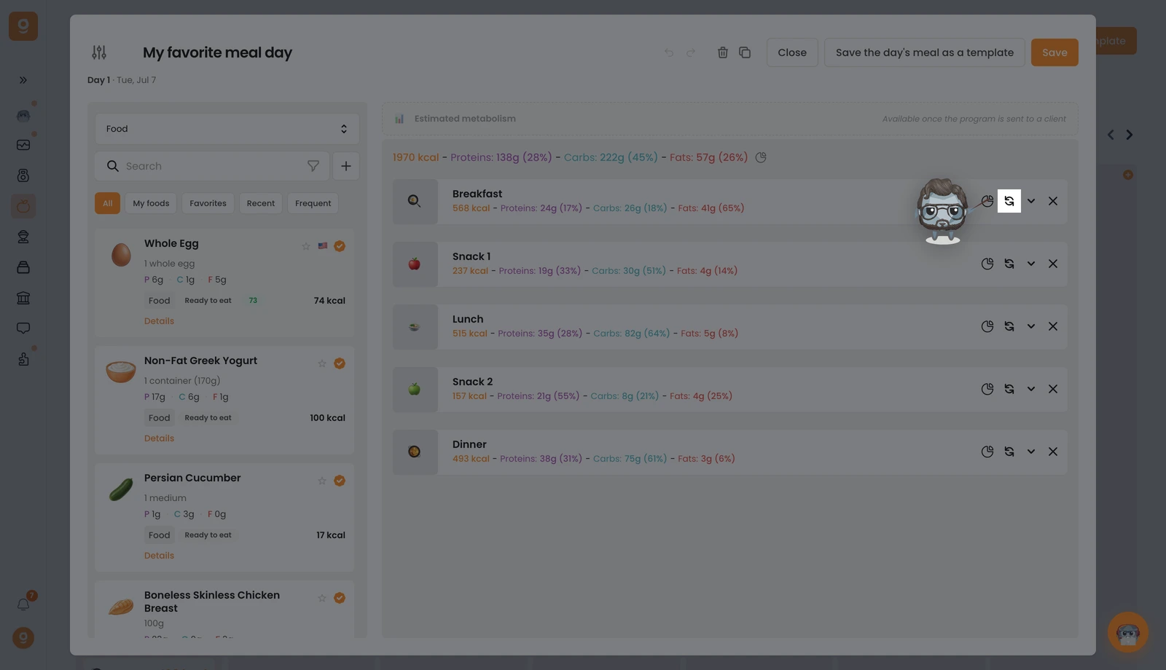The width and height of the screenshot is (1166, 670).
Task: Open Snack 1 macro distribution pie icon
Action: [987, 264]
